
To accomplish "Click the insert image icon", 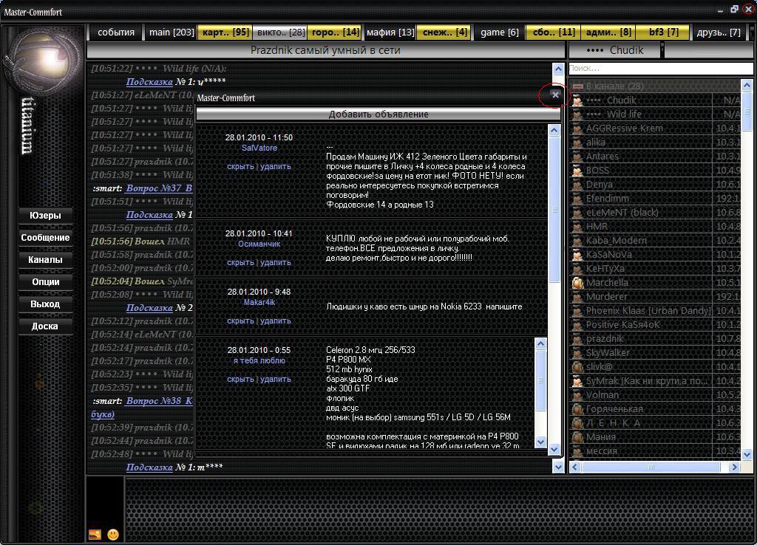I will pos(95,534).
